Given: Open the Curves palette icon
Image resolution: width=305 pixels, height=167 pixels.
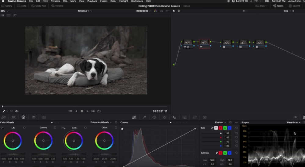Looking at the screenshot, I should (x=134, y=117).
